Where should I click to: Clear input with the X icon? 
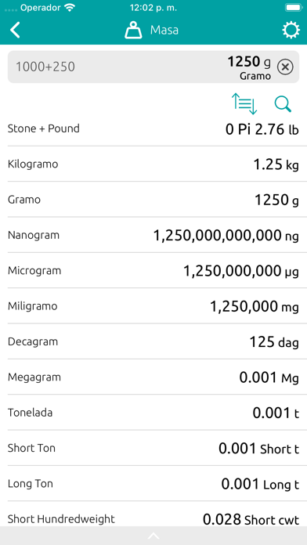(x=285, y=67)
